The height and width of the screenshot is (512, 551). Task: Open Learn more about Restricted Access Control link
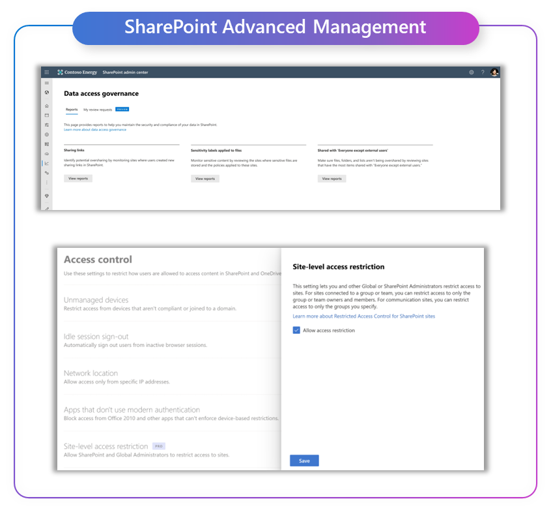pos(363,316)
